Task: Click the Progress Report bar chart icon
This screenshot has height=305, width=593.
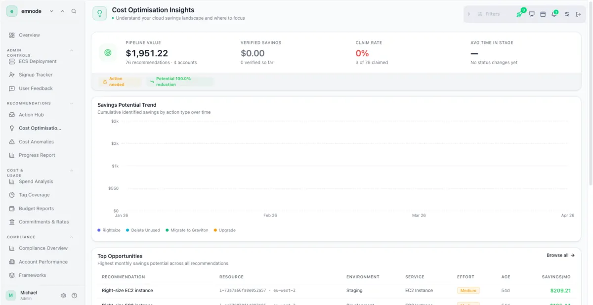Action: [x=12, y=155]
